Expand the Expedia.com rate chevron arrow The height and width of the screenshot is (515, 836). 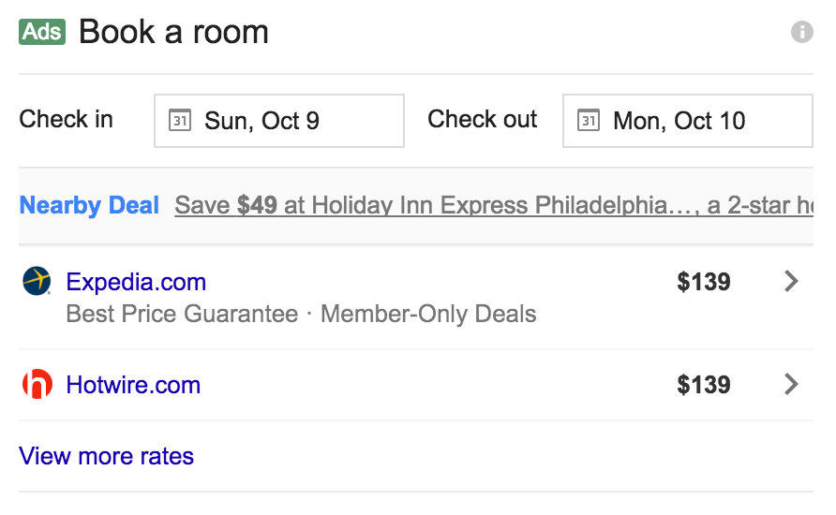click(x=792, y=281)
